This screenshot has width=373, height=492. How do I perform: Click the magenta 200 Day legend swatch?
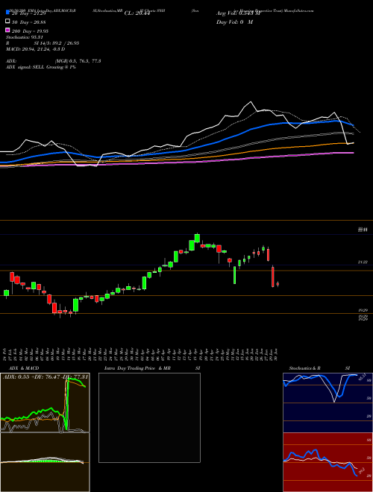coord(8,30)
